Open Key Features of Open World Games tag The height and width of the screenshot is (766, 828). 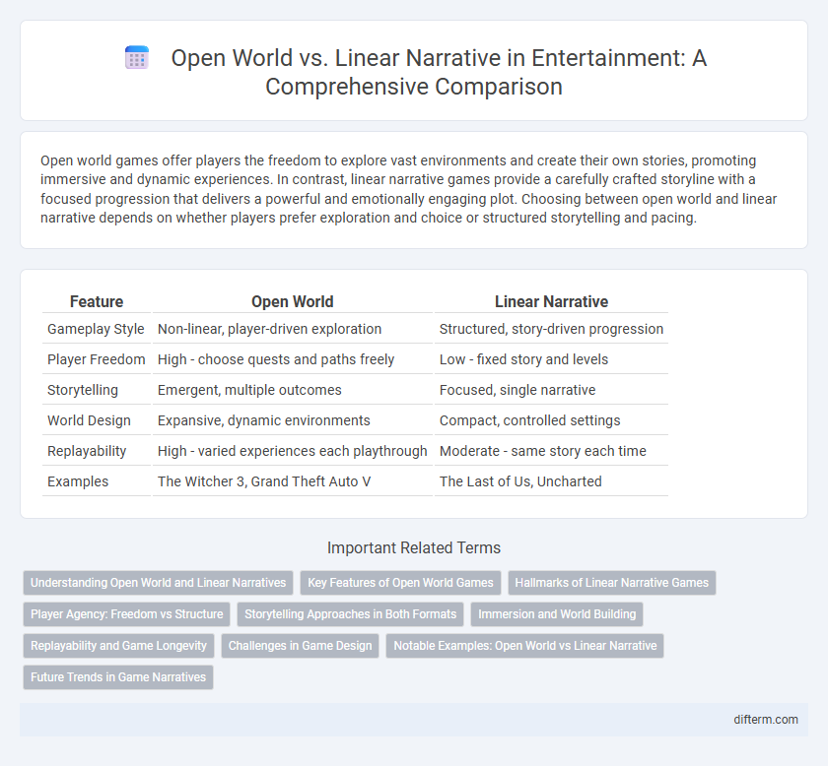point(400,583)
